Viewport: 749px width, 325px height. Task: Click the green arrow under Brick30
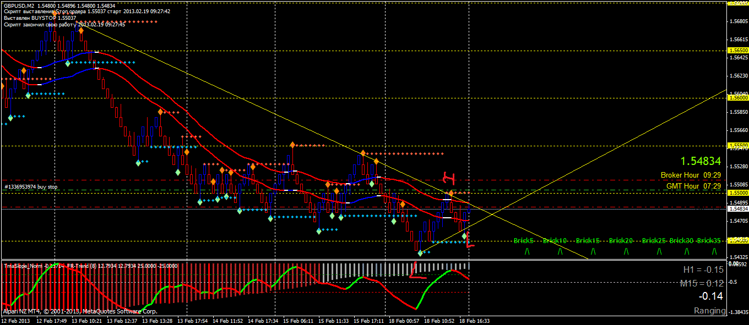(687, 251)
